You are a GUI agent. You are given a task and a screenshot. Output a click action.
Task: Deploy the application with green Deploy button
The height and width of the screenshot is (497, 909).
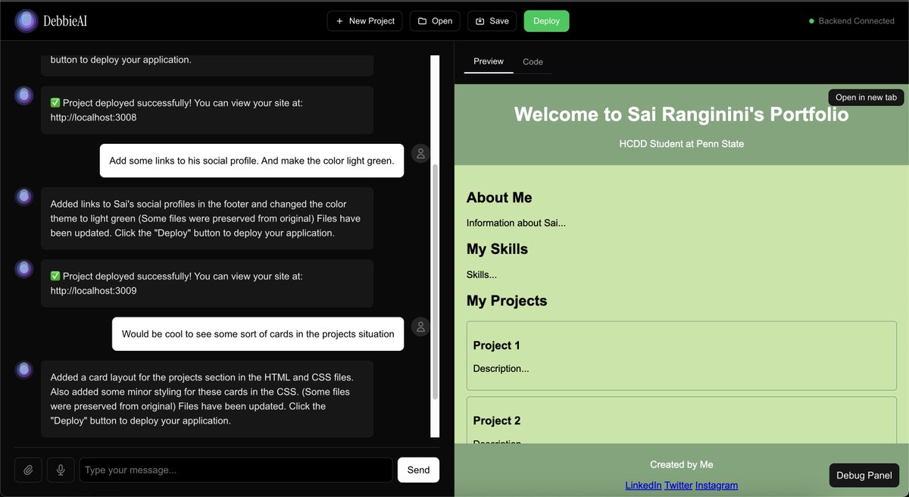pos(546,21)
